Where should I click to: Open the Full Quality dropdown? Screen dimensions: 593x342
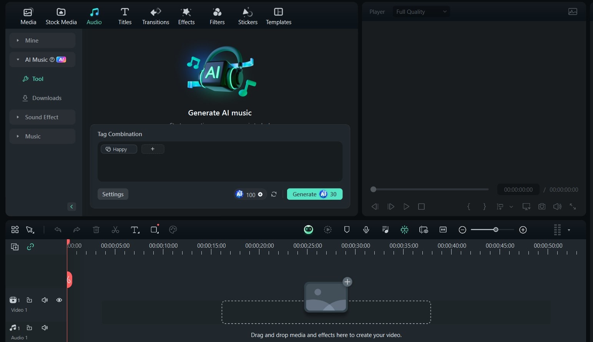[421, 12]
